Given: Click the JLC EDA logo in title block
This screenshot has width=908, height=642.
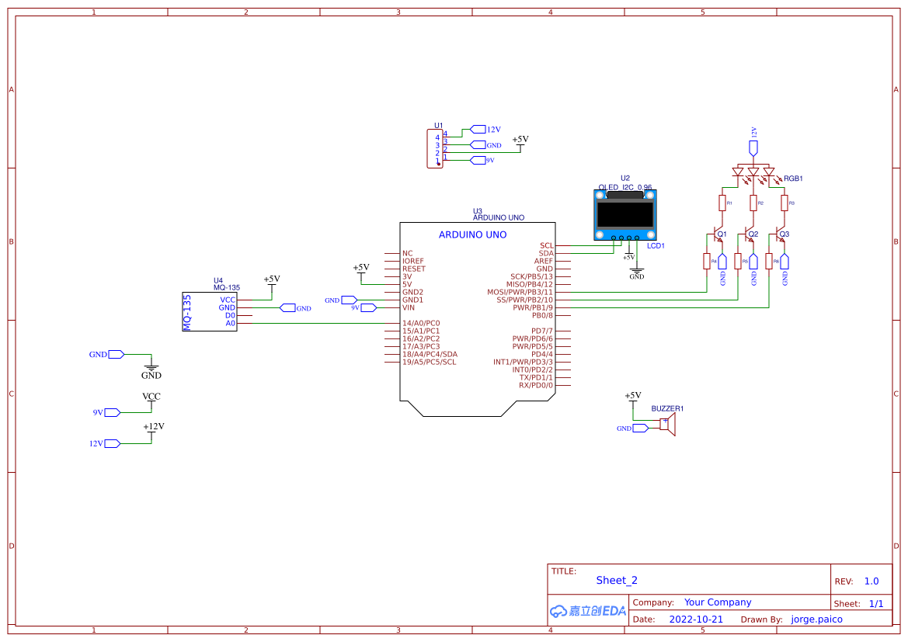Looking at the screenshot, I should coord(586,611).
